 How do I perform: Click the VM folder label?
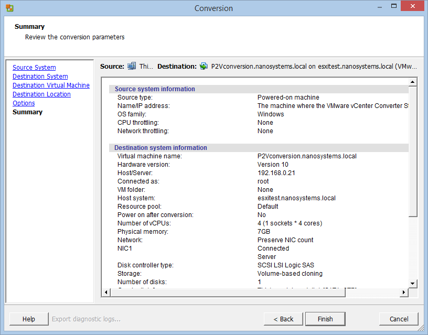131,190
